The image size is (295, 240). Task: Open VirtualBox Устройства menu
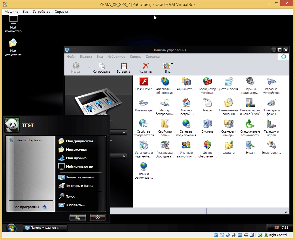click(41, 11)
